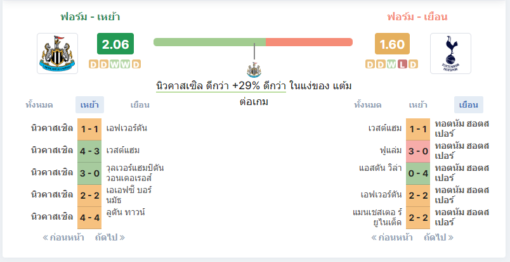Click the Tottenham Hotspur crest logo
Image resolution: width=510 pixels, height=262 pixels.
coord(450,54)
